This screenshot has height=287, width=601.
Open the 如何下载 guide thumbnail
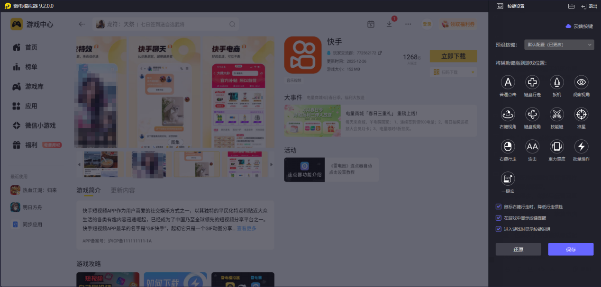175,279
